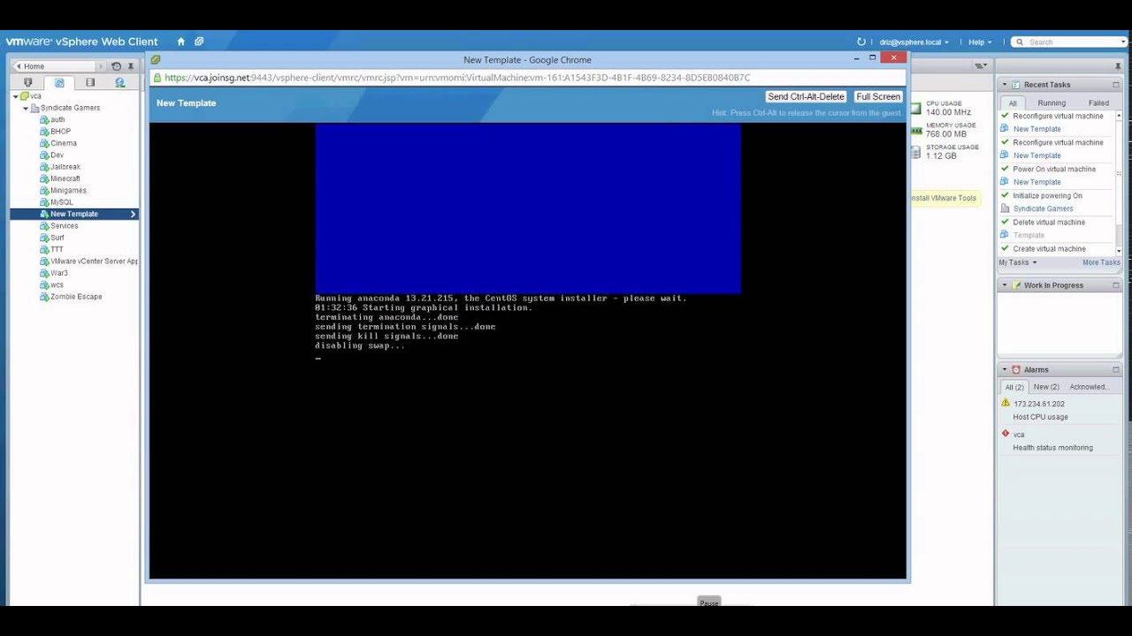Click Full Screen button in console

[878, 96]
